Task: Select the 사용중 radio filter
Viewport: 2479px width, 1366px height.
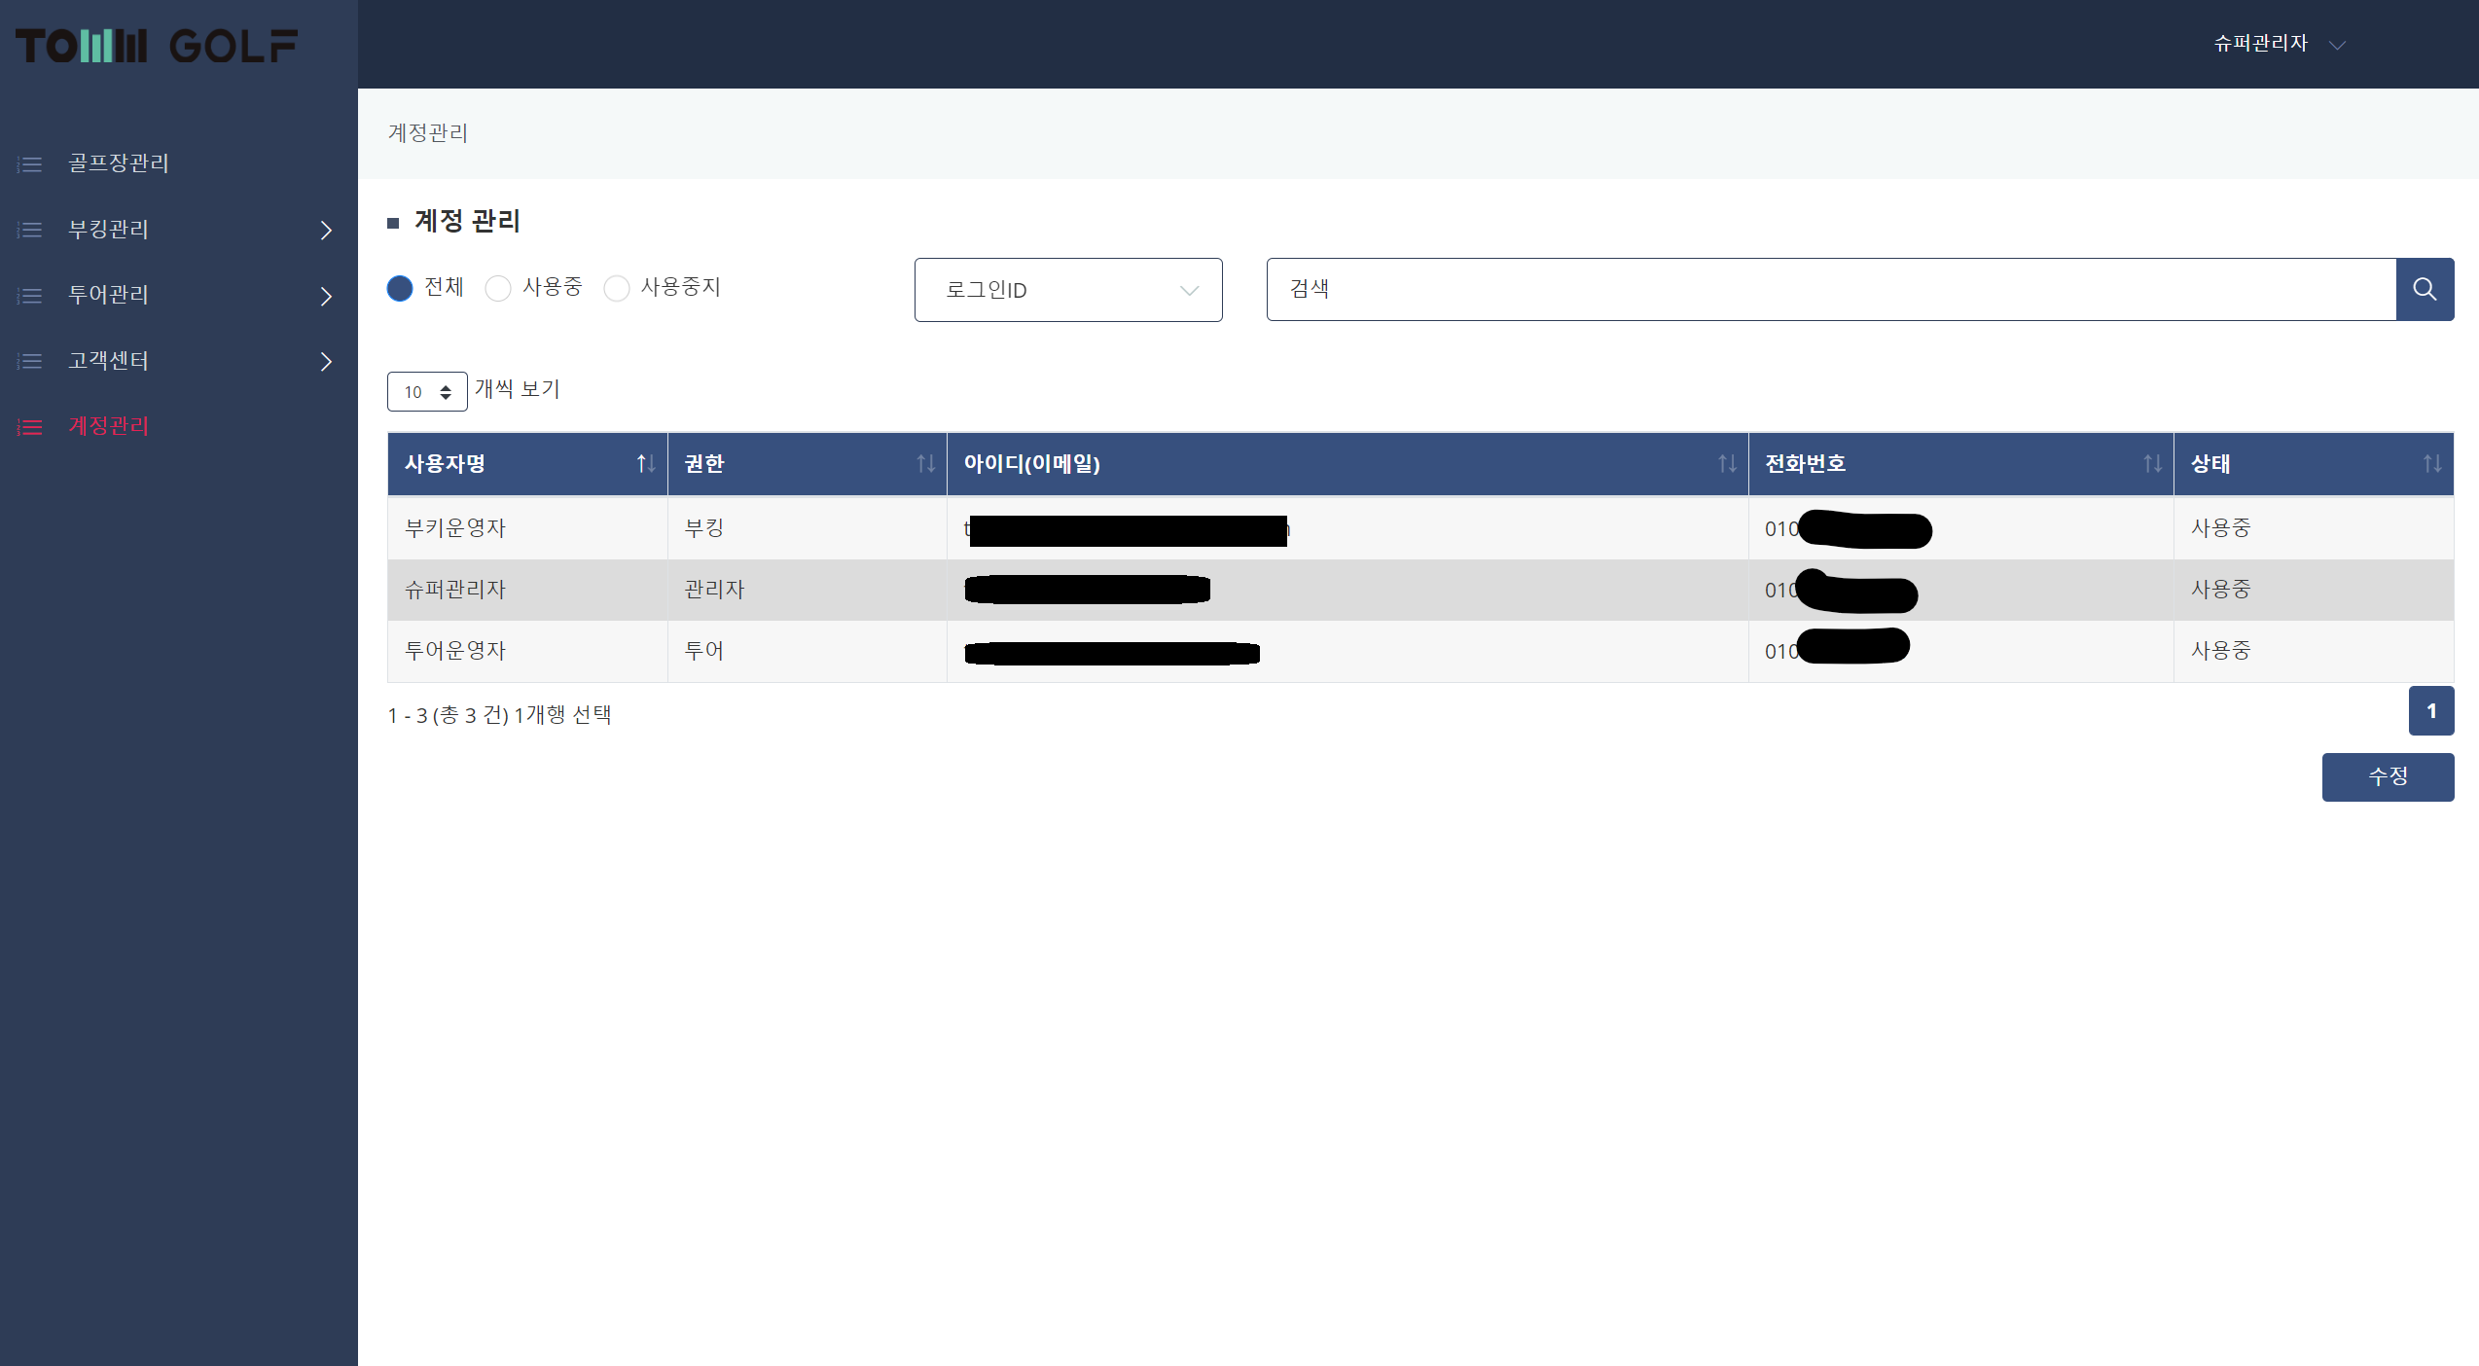Action: click(x=498, y=288)
